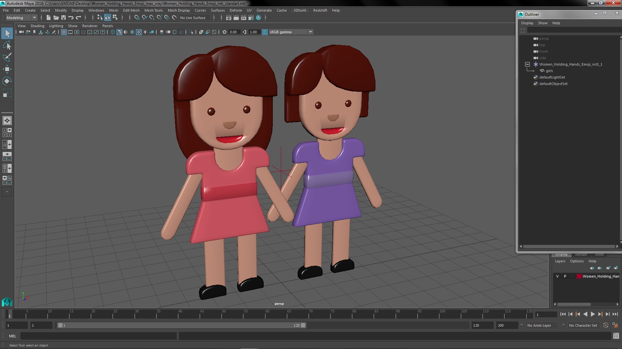Open Render Settings window
Image resolution: width=622 pixels, height=349 pixels.
251,18
